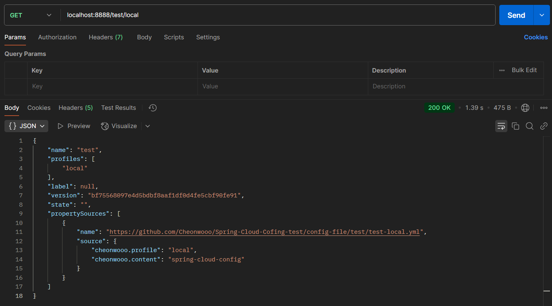552x306 pixels.
Task: Click the 200 OK status badge
Action: click(x=439, y=108)
